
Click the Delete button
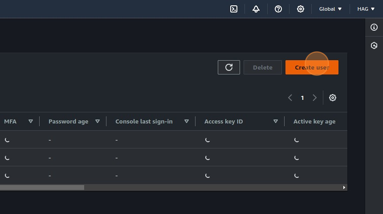pos(263,67)
